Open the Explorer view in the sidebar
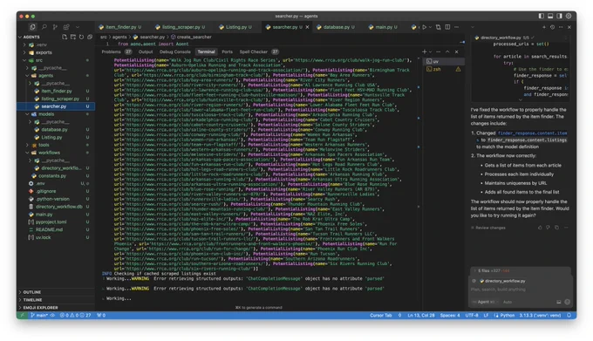 pyautogui.click(x=32, y=27)
